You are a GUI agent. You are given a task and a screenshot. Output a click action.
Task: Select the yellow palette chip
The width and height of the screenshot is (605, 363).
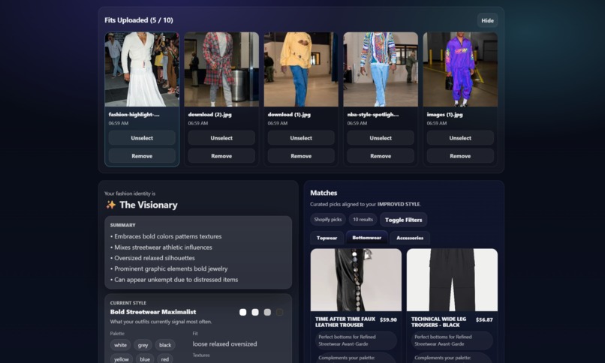pyautogui.click(x=122, y=359)
